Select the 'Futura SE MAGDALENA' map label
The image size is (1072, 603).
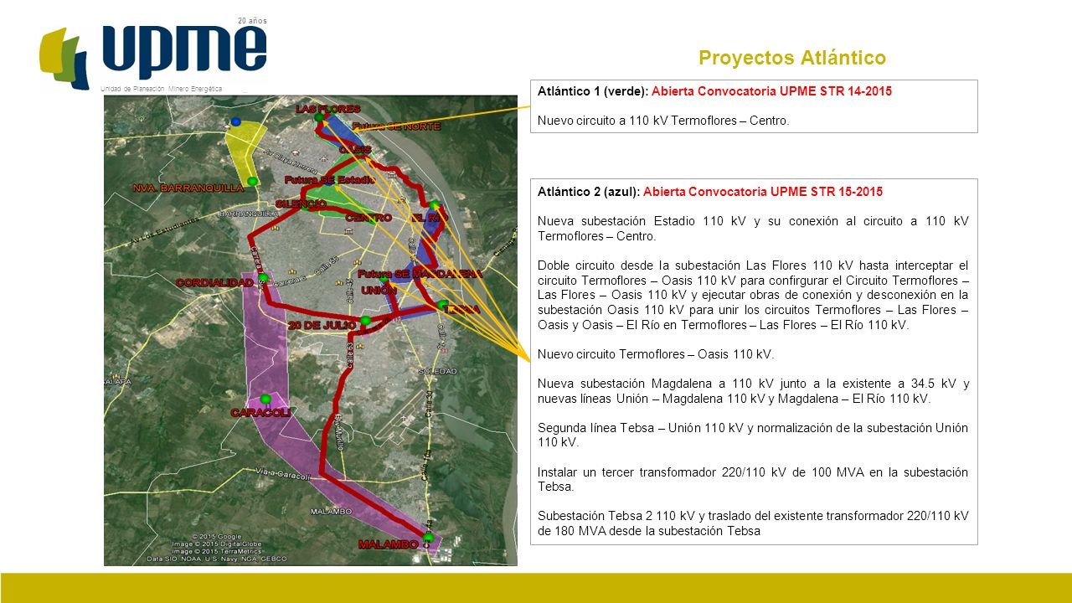(x=420, y=274)
